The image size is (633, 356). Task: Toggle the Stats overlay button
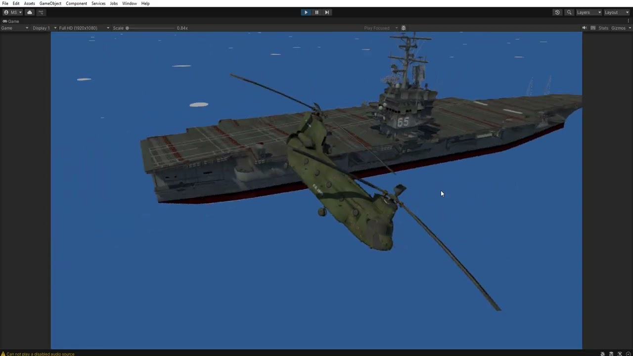603,28
